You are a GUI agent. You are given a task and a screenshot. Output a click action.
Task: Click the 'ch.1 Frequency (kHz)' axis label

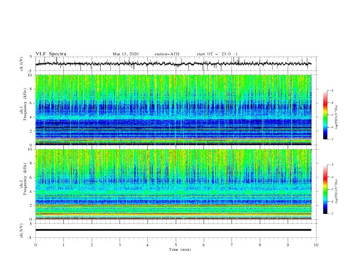23,105
